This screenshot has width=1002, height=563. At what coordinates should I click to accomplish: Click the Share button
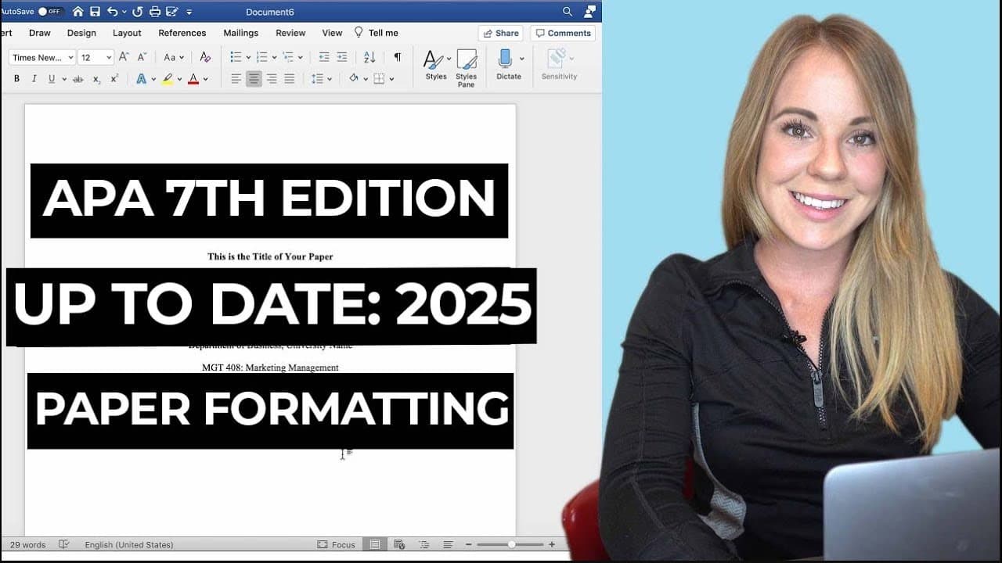click(x=501, y=33)
